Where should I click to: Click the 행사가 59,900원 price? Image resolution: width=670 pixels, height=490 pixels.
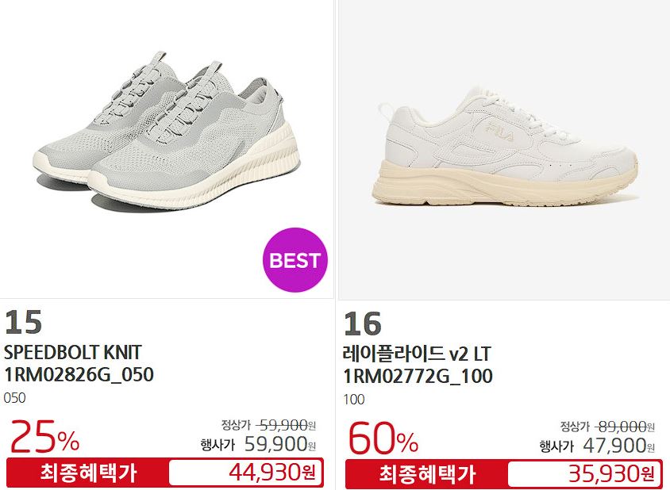(258, 445)
